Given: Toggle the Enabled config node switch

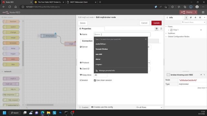Looking at the screenshot, I should pyautogui.click(x=83, y=107).
